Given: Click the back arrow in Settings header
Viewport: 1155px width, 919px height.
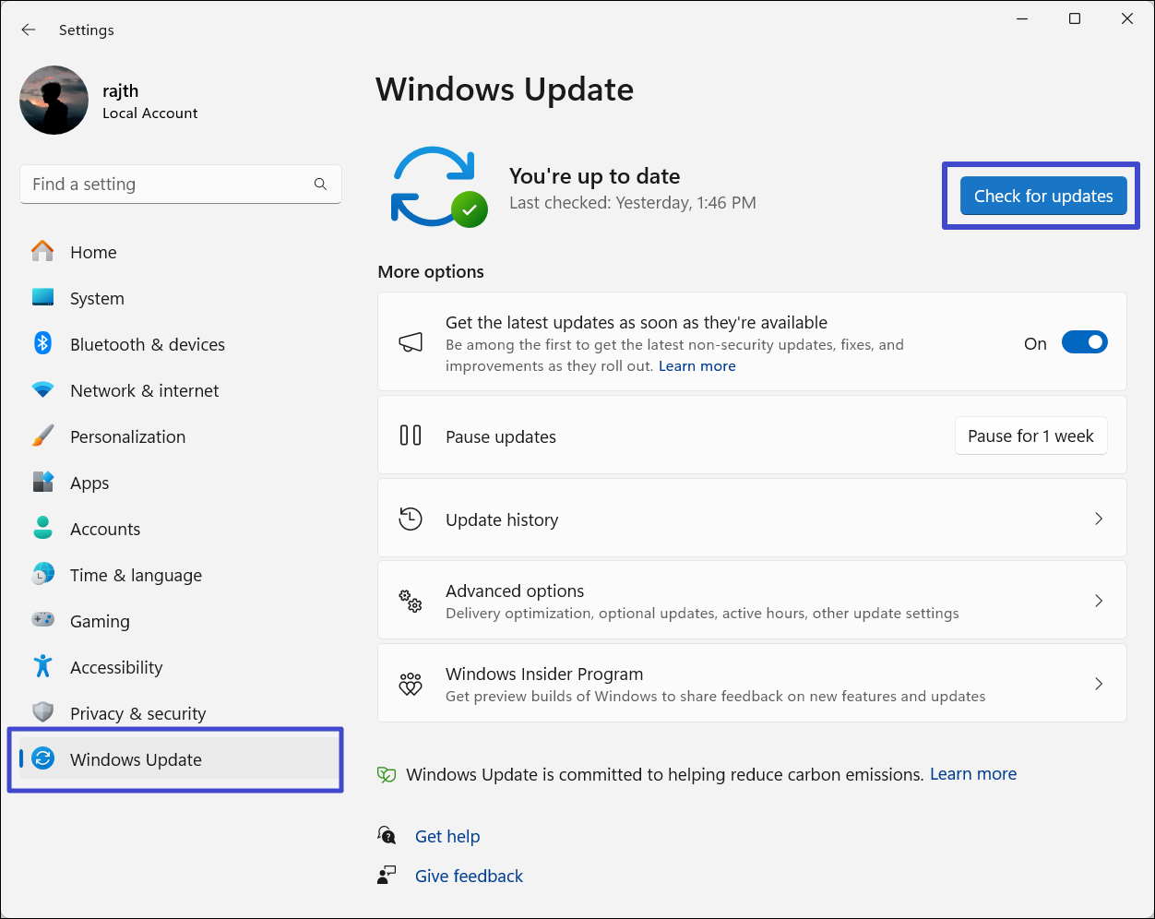Looking at the screenshot, I should [29, 30].
